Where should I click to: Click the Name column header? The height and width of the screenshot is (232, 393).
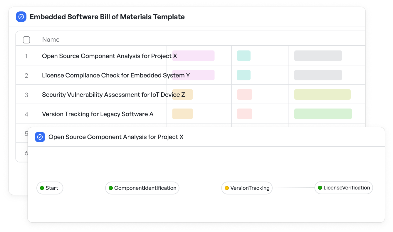51,39
